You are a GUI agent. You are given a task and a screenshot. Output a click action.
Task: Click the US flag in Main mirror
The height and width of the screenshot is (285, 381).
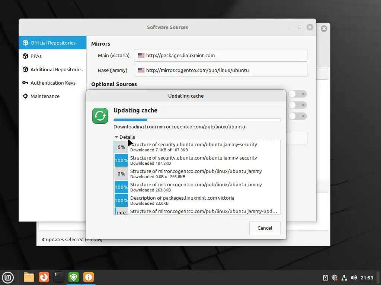point(141,55)
